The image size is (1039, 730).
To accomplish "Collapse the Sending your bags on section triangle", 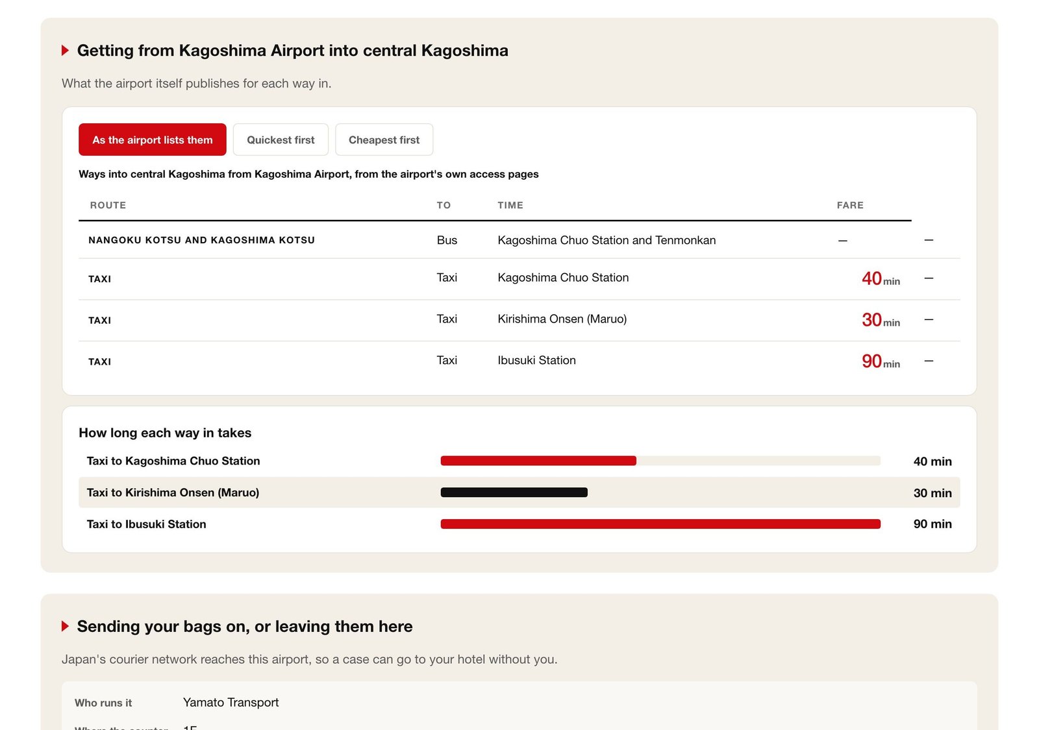I will tap(65, 626).
